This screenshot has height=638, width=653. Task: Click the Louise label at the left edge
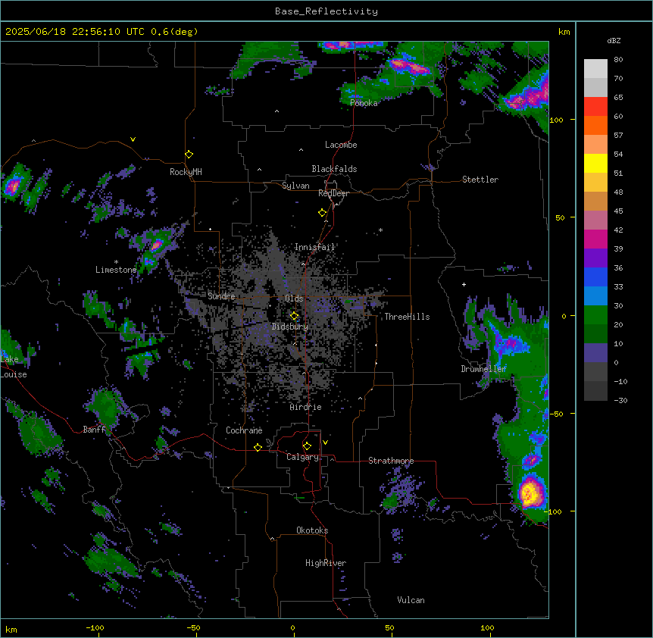tap(14, 375)
